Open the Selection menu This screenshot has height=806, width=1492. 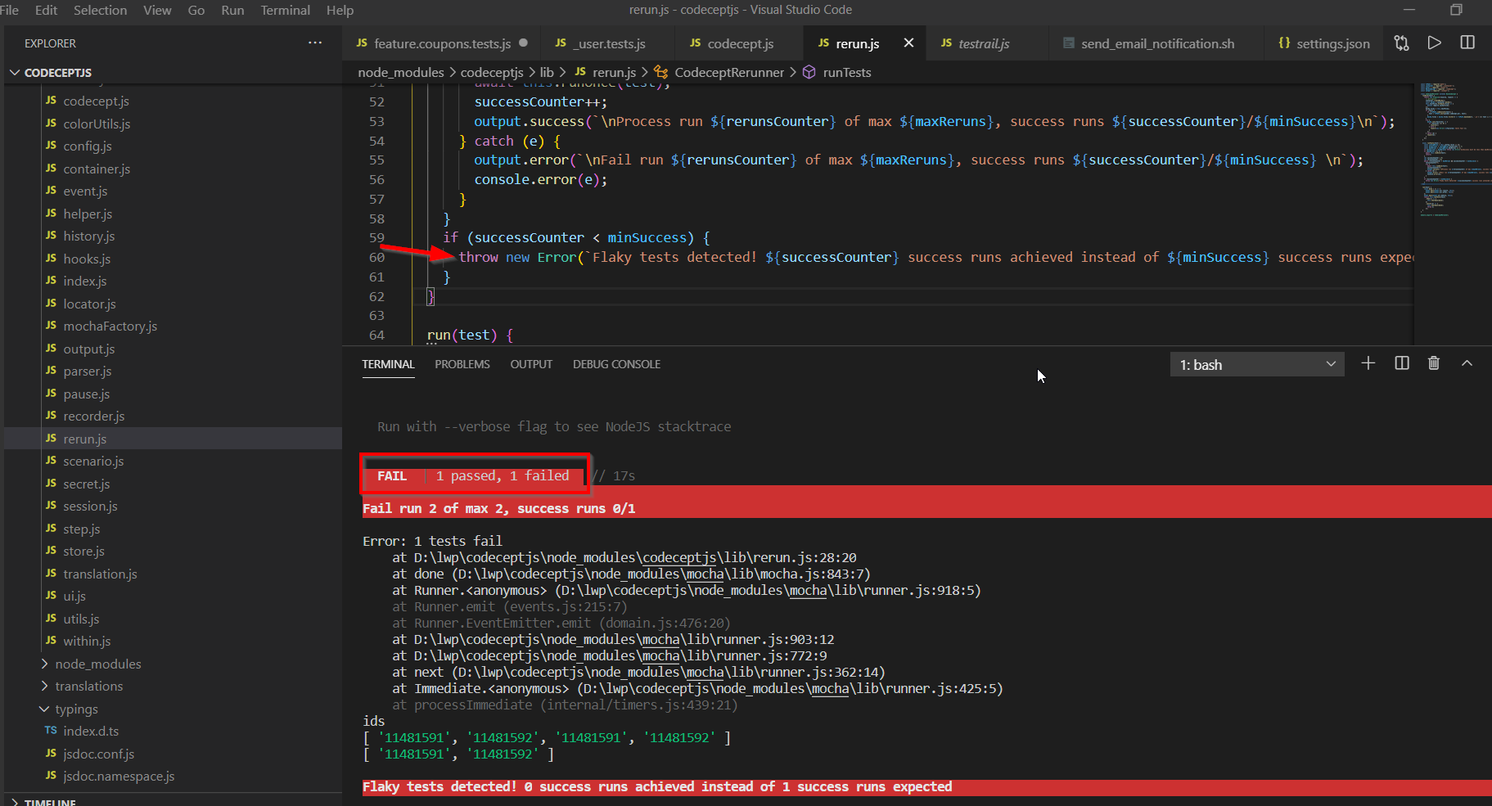click(100, 10)
